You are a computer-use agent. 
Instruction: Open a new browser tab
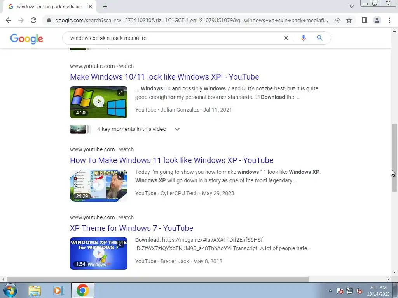click(x=105, y=7)
